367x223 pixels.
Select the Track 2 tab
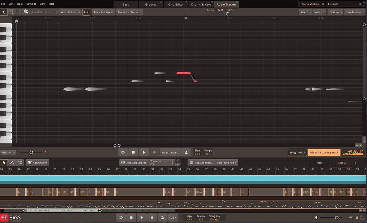(x=341, y=163)
